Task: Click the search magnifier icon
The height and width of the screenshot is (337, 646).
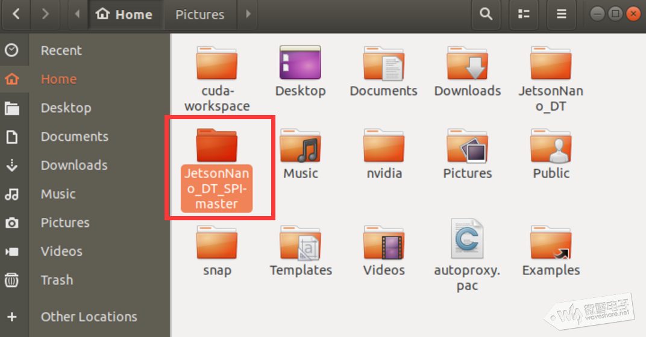Action: click(486, 14)
